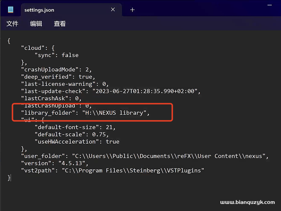Open the 查看 menu
281x211 pixels.
pos(60,24)
